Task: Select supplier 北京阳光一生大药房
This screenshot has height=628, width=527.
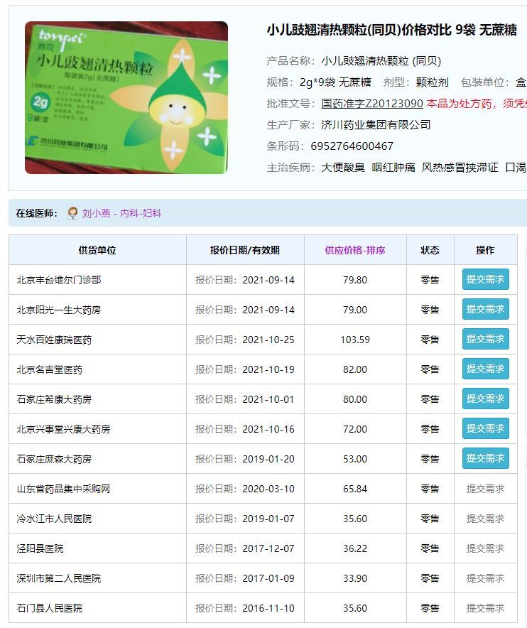Action: point(59,310)
